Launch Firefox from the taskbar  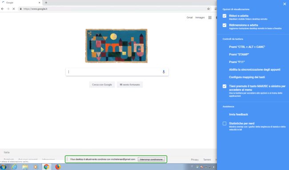[58, 167]
